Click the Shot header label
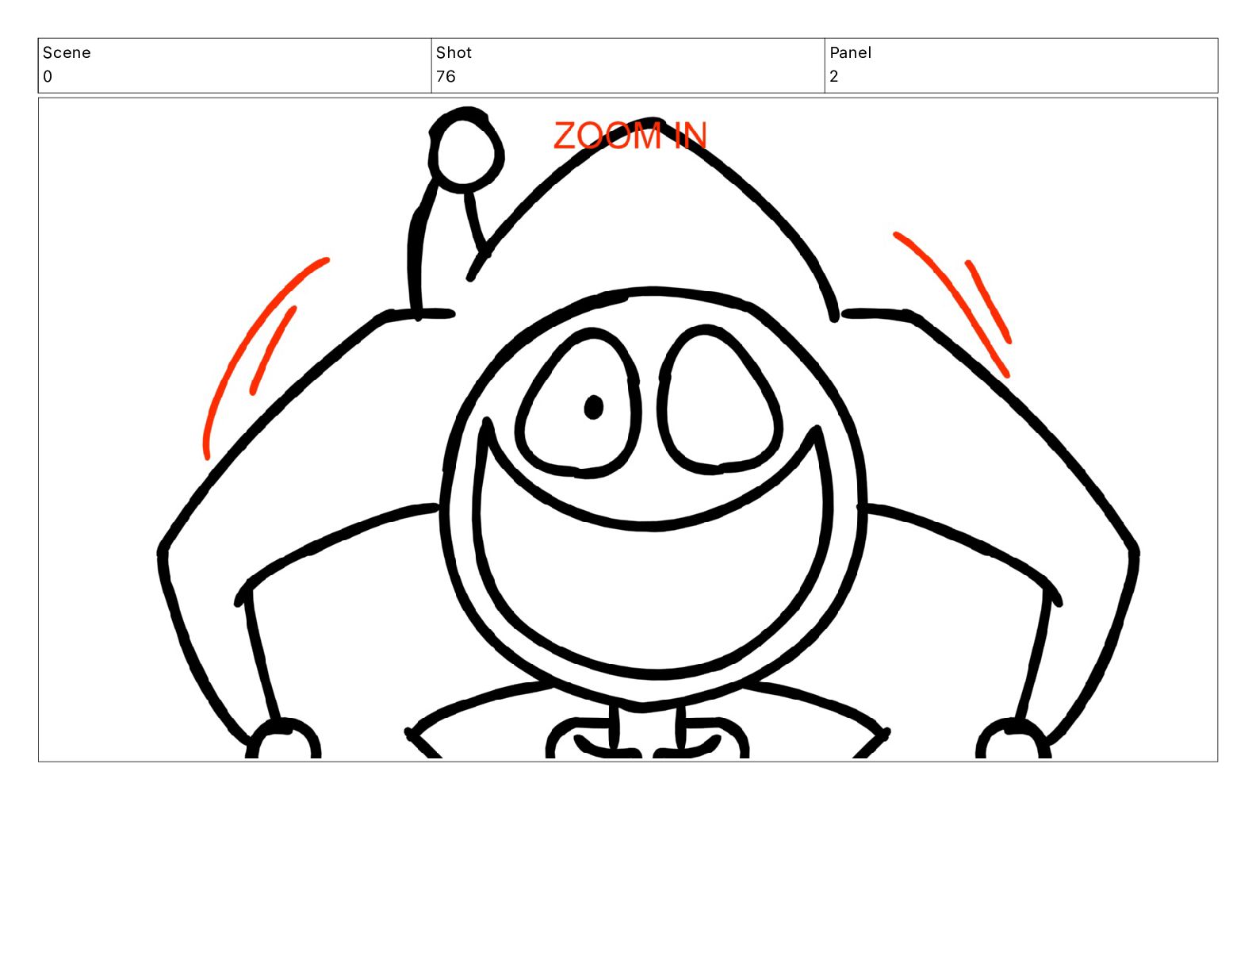This screenshot has height=971, width=1256. pos(454,53)
